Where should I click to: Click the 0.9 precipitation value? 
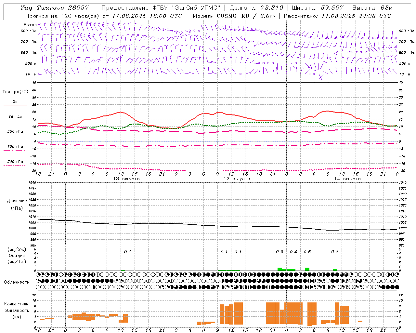279,252
